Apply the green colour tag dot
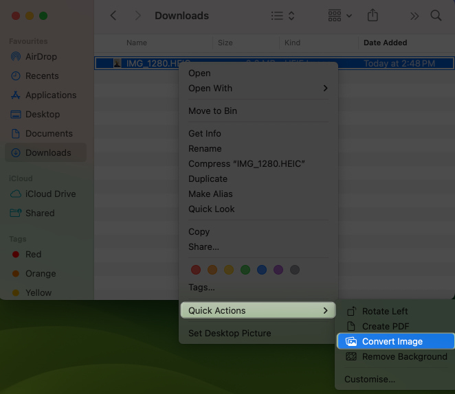The height and width of the screenshot is (394, 455). (x=245, y=270)
